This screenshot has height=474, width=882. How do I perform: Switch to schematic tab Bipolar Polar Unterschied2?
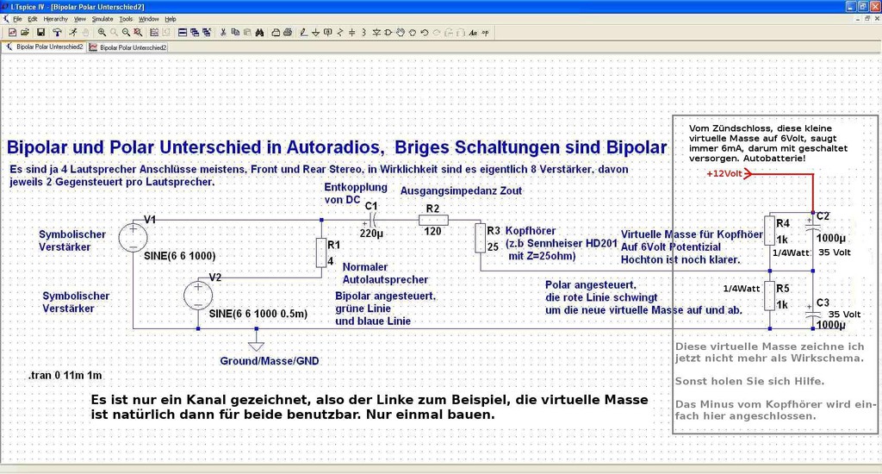[45, 47]
